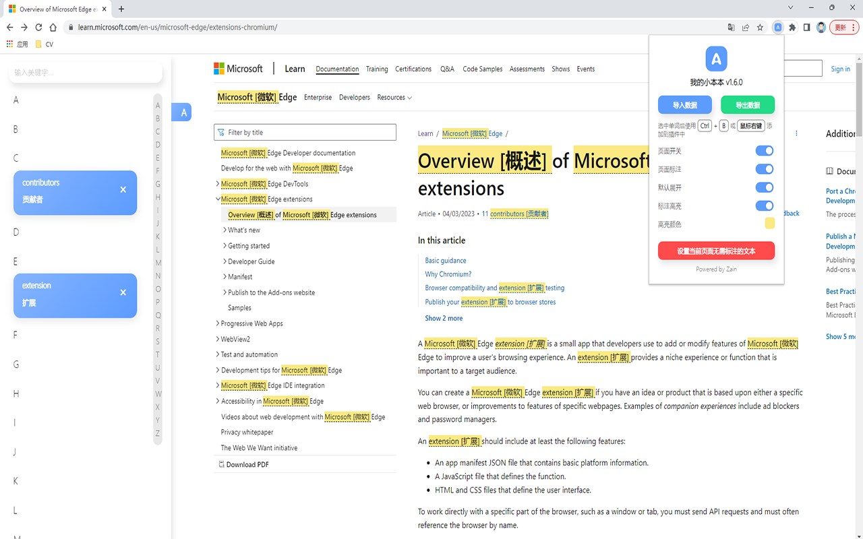This screenshot has height=539, width=863.
Task: Click the blue A extension icon in toolbar
Action: (778, 28)
